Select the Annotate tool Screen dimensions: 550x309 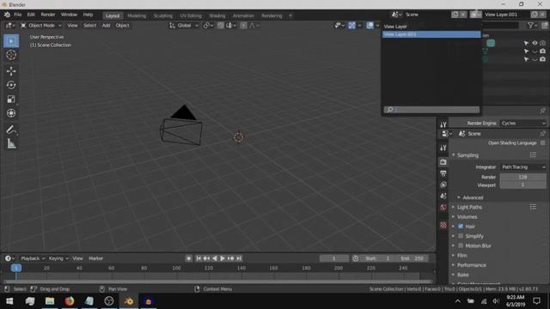click(x=11, y=130)
